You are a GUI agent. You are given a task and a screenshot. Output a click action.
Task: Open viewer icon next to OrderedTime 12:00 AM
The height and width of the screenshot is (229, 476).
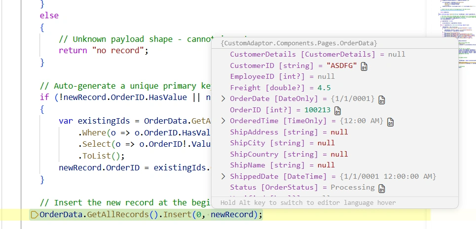point(390,122)
